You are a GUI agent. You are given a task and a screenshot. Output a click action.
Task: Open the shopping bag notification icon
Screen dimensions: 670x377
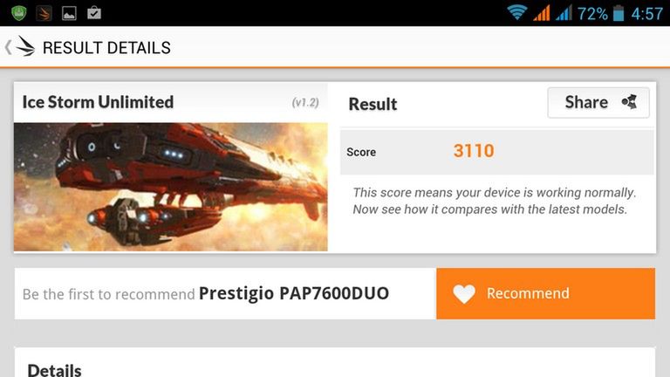pyautogui.click(x=94, y=13)
